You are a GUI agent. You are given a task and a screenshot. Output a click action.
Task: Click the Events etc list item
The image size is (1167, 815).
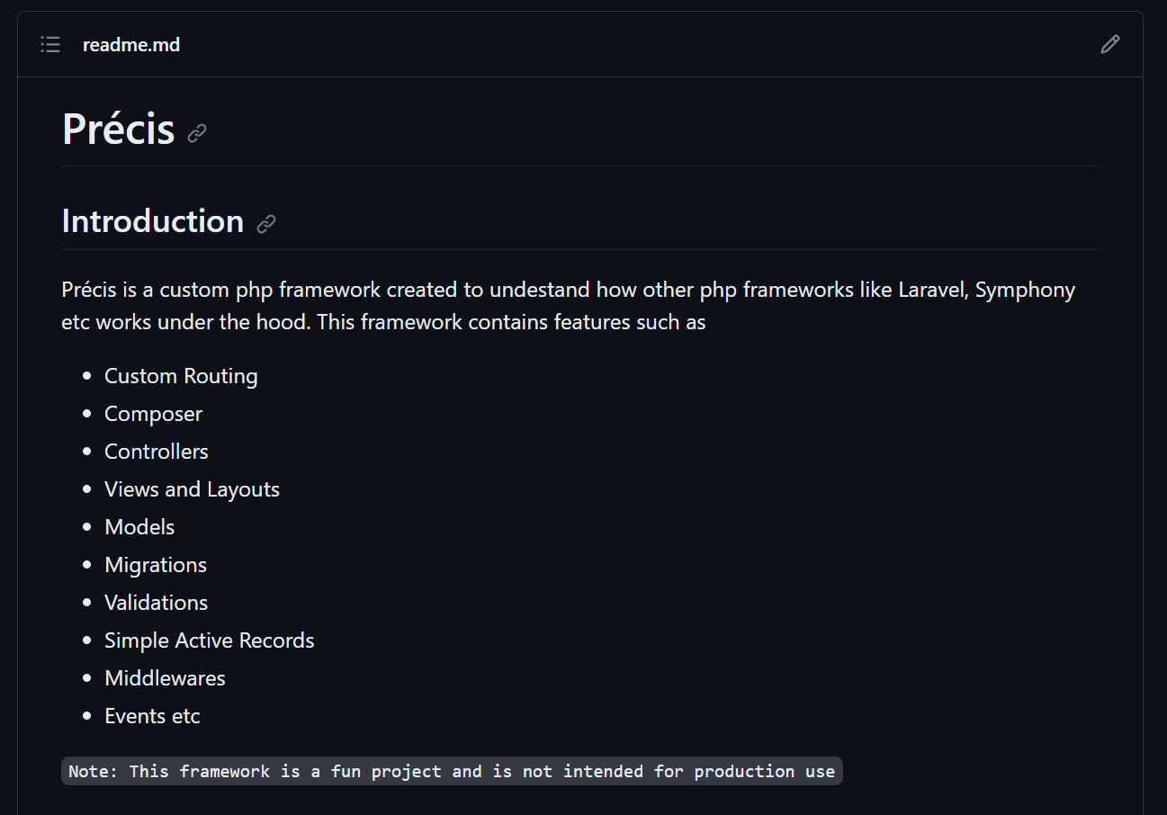152,716
